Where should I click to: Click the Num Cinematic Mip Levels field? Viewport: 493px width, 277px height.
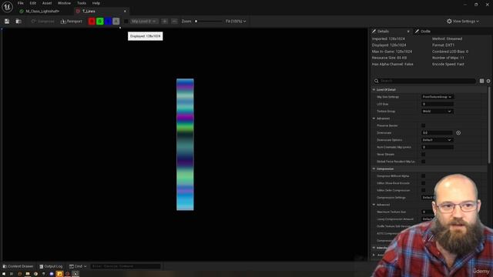(x=438, y=147)
